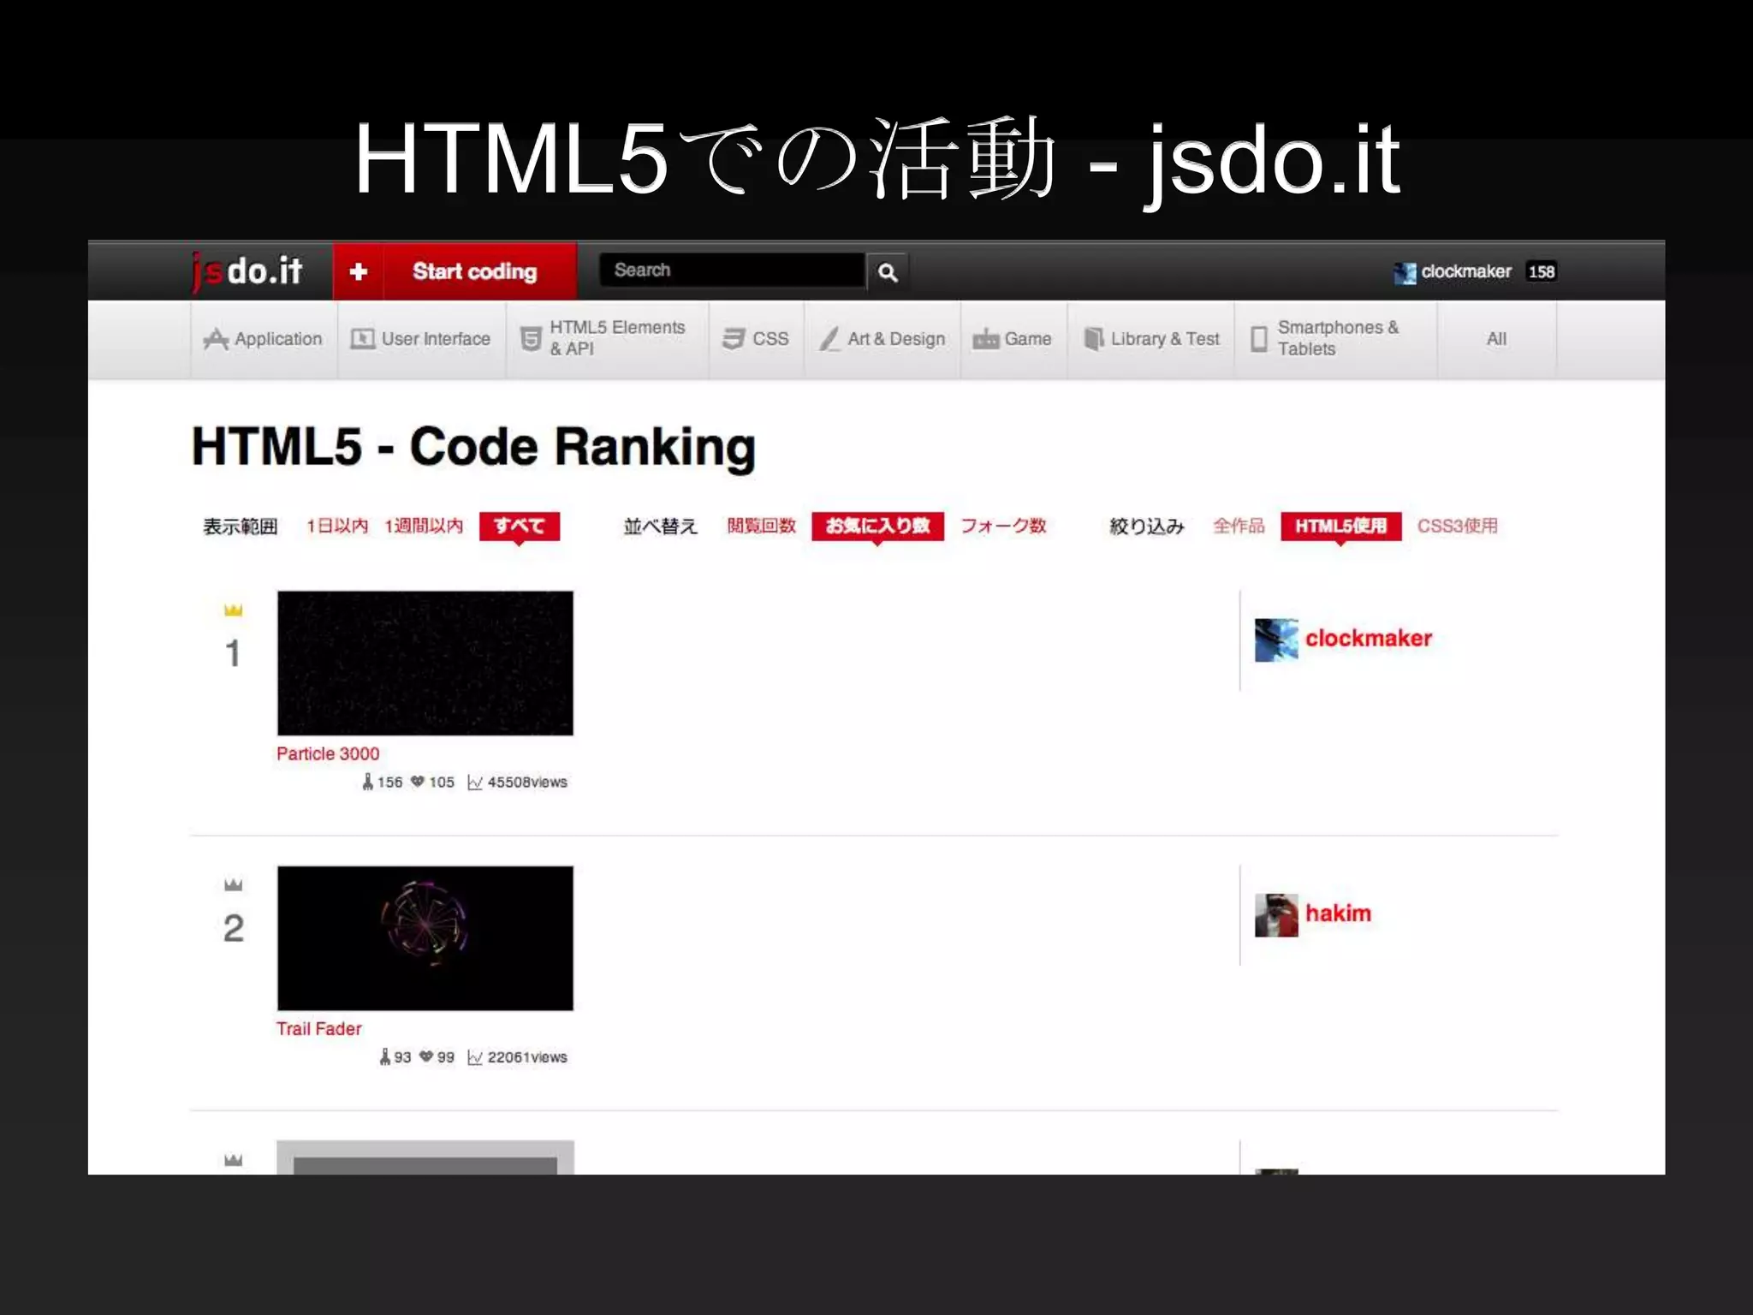Focus the Search input field
1753x1315 pixels.
(x=732, y=271)
